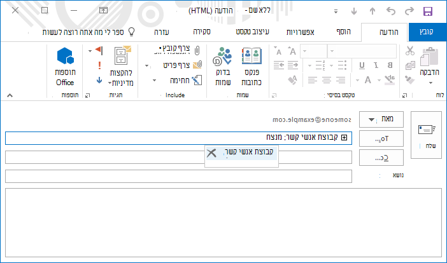Open the File (קובץ) tab
Screen dimensions: 447x263
coord(427,32)
